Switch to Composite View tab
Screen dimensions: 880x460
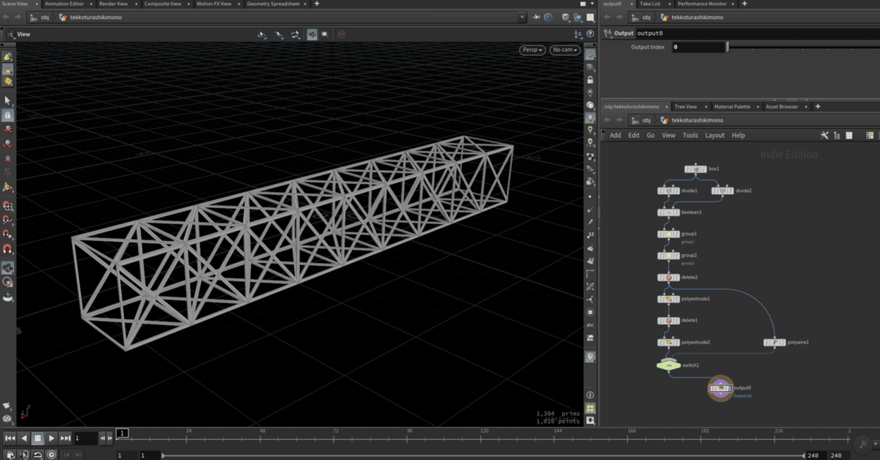(163, 4)
